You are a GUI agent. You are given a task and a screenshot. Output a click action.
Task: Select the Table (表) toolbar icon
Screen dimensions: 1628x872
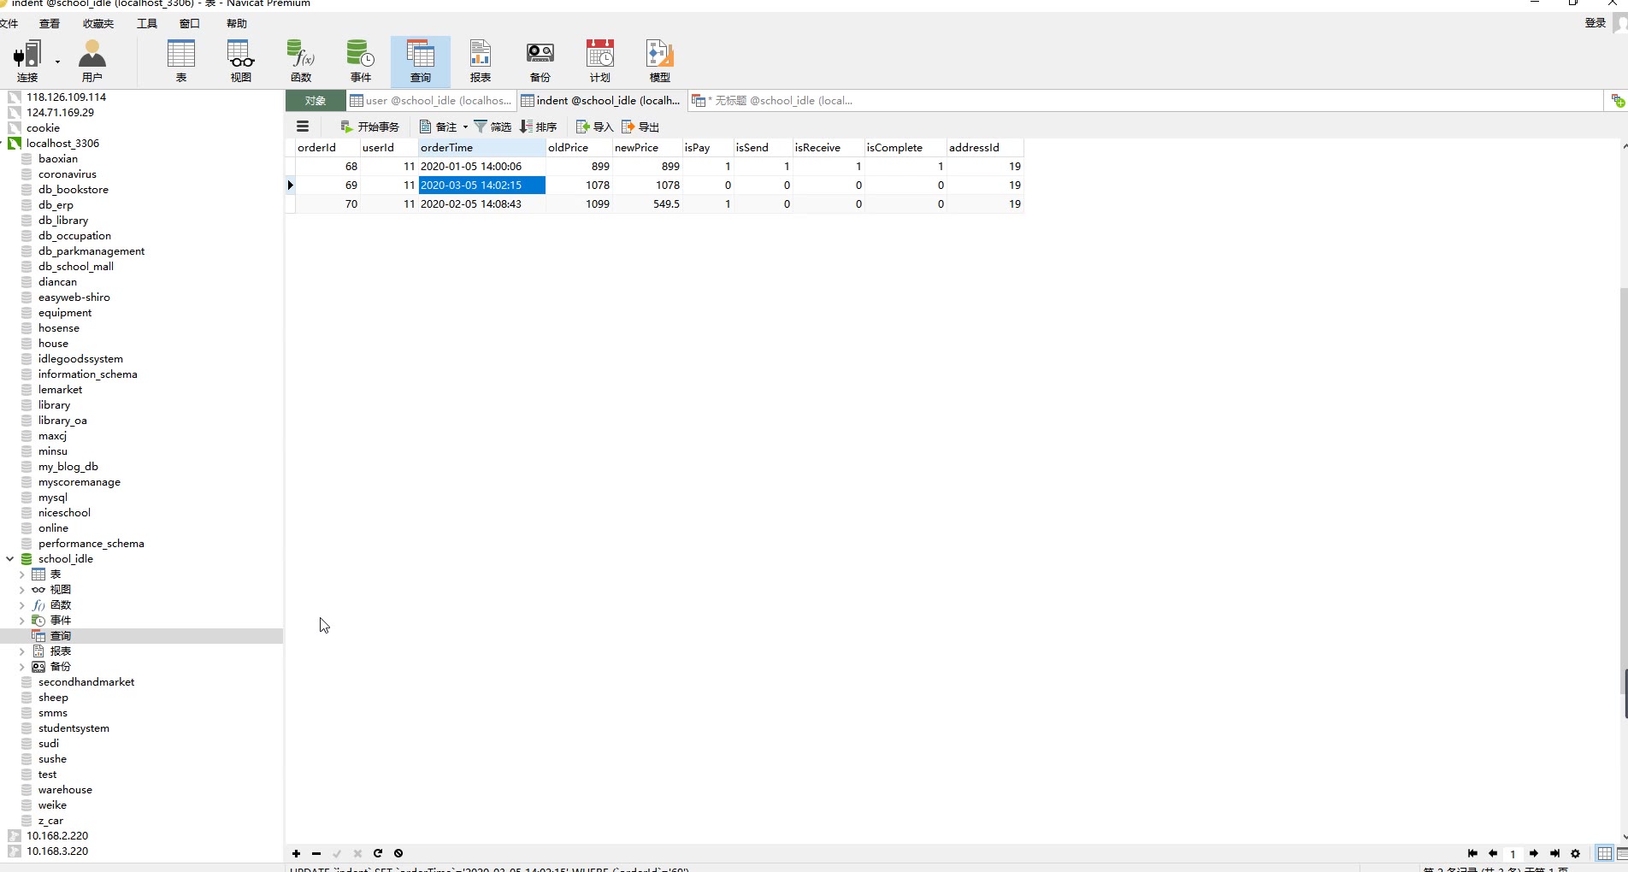[x=181, y=61]
